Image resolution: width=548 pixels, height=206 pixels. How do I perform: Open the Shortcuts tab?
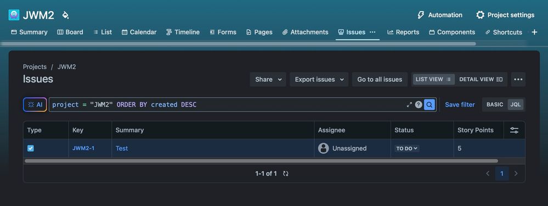click(504, 32)
